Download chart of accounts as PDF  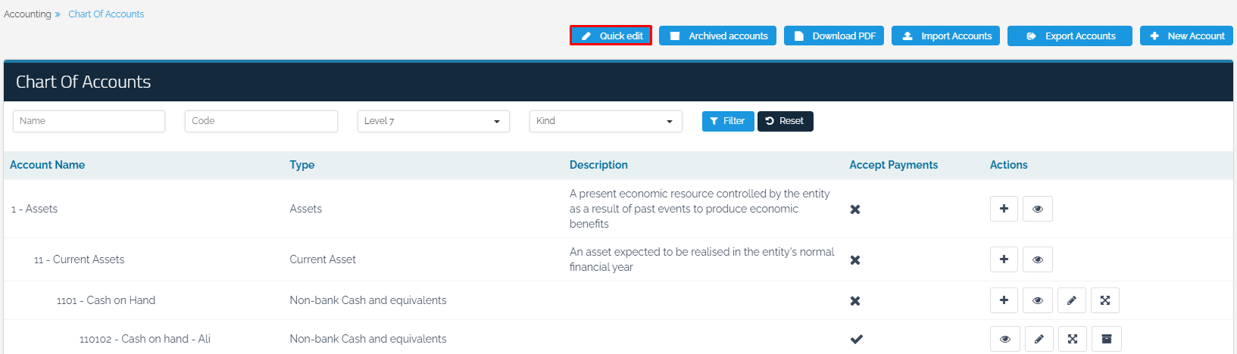coord(833,36)
